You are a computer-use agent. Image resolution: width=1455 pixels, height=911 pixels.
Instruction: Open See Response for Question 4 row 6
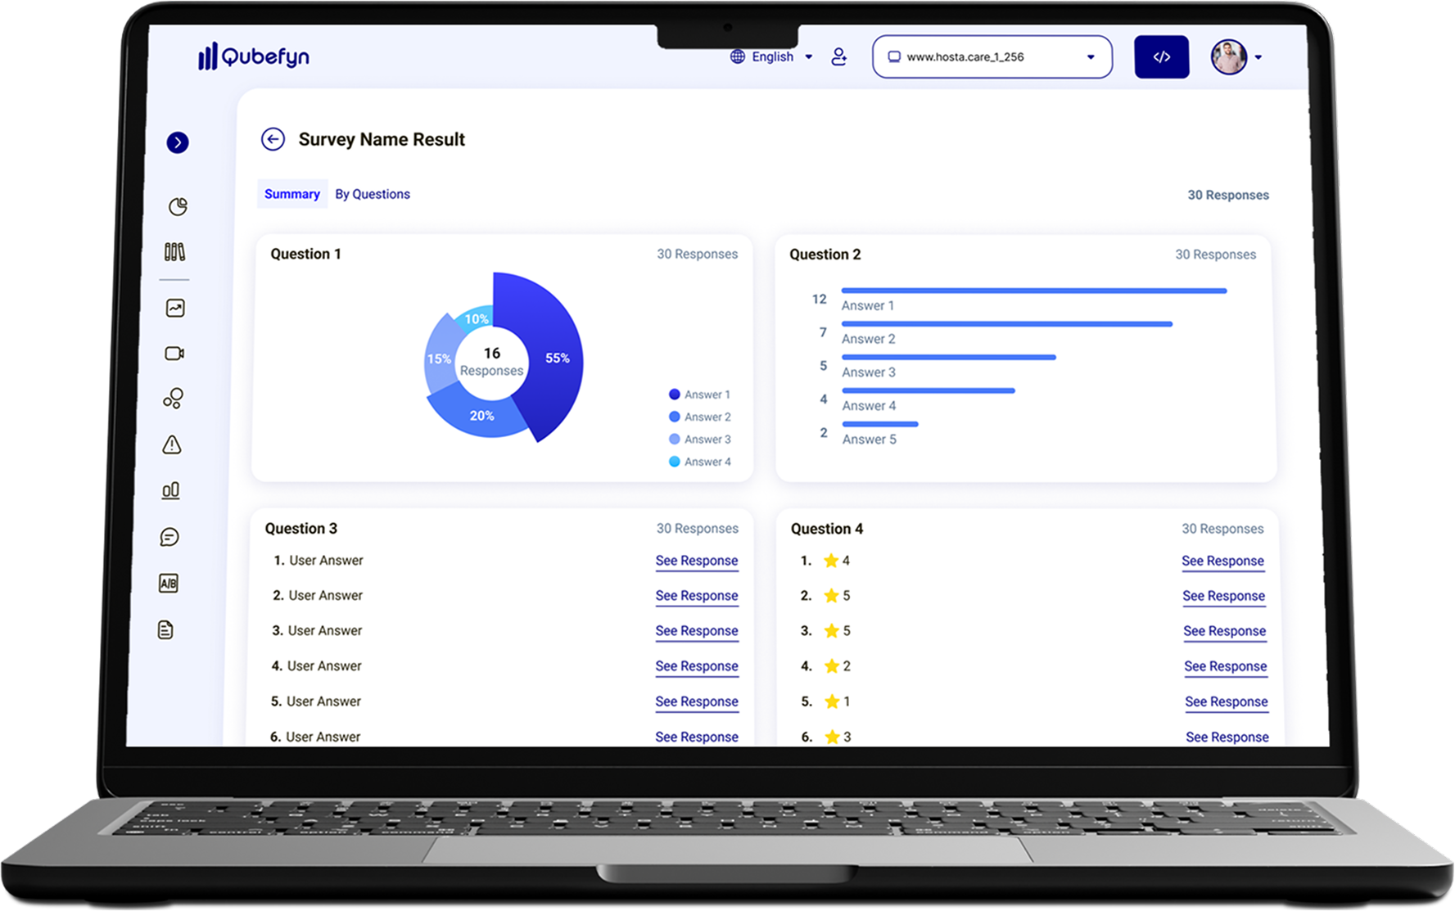pyautogui.click(x=1227, y=737)
